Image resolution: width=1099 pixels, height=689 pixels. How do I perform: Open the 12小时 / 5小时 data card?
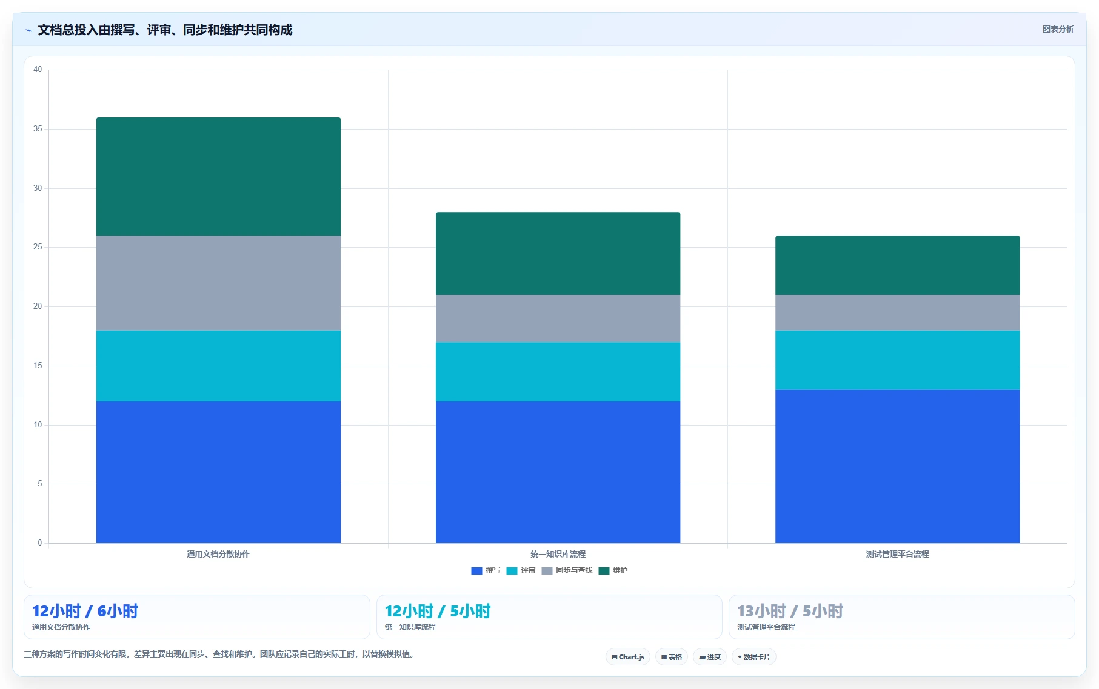pyautogui.click(x=549, y=617)
